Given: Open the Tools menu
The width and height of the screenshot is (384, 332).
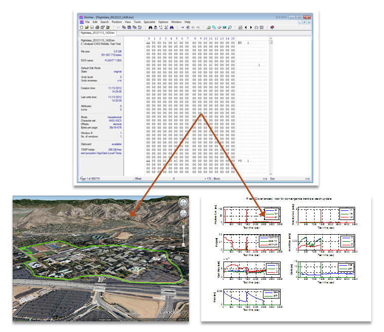Looking at the screenshot, I should coord(137,22).
